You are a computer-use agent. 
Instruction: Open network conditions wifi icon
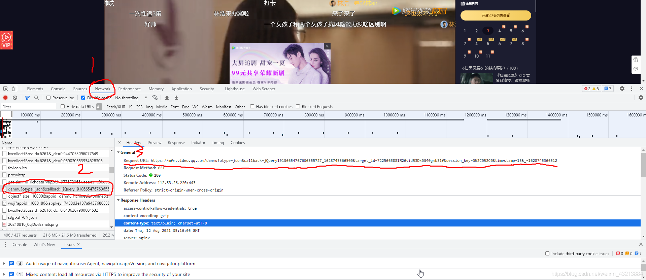pyautogui.click(x=155, y=98)
